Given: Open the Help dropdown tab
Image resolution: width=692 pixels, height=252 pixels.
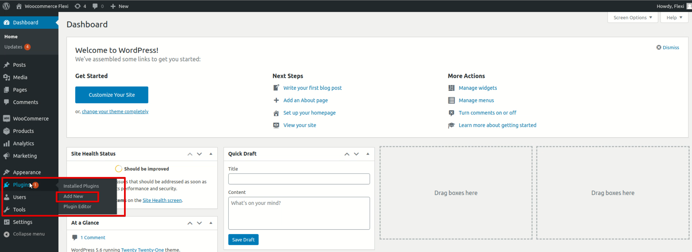Looking at the screenshot, I should 674,18.
